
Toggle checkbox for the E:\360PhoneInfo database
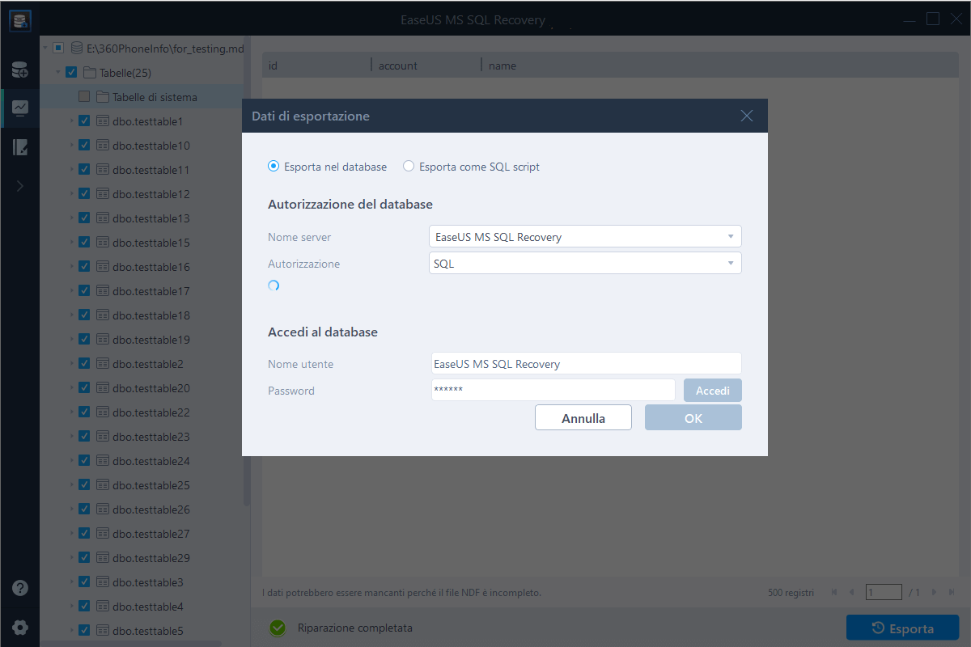click(58, 49)
